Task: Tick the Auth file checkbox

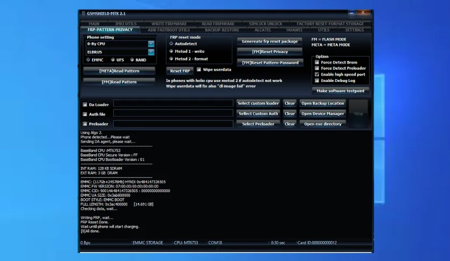Action: (85, 114)
